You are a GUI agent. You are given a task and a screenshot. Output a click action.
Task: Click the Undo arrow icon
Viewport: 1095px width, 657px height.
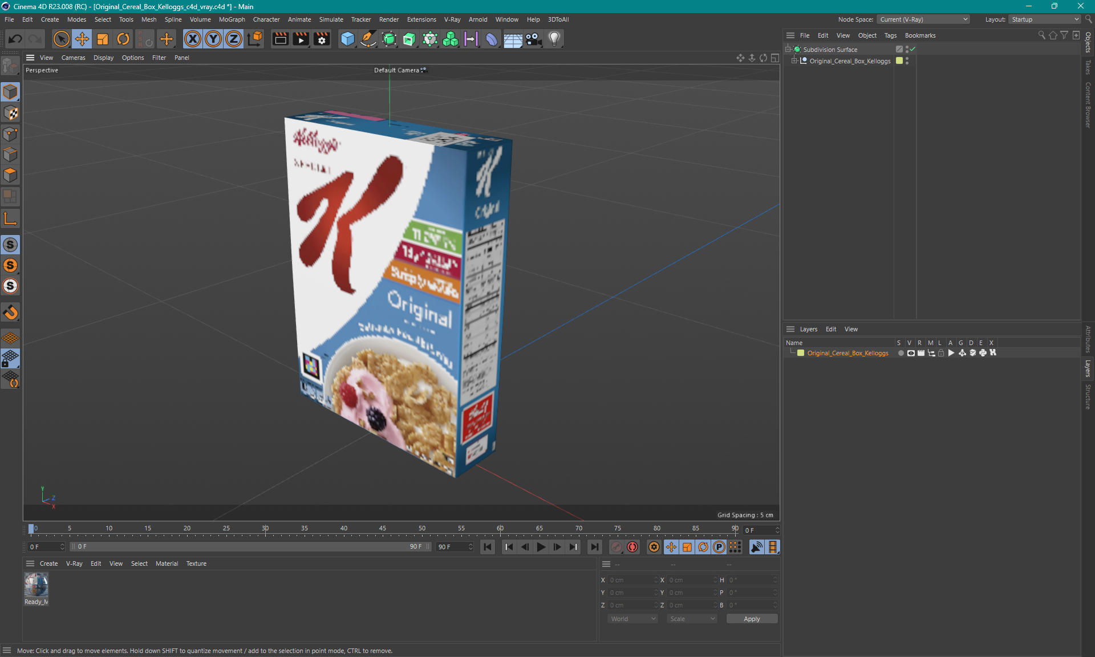tap(15, 39)
